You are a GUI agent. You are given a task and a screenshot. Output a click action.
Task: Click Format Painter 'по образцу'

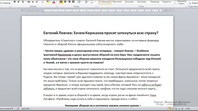point(5,3)
